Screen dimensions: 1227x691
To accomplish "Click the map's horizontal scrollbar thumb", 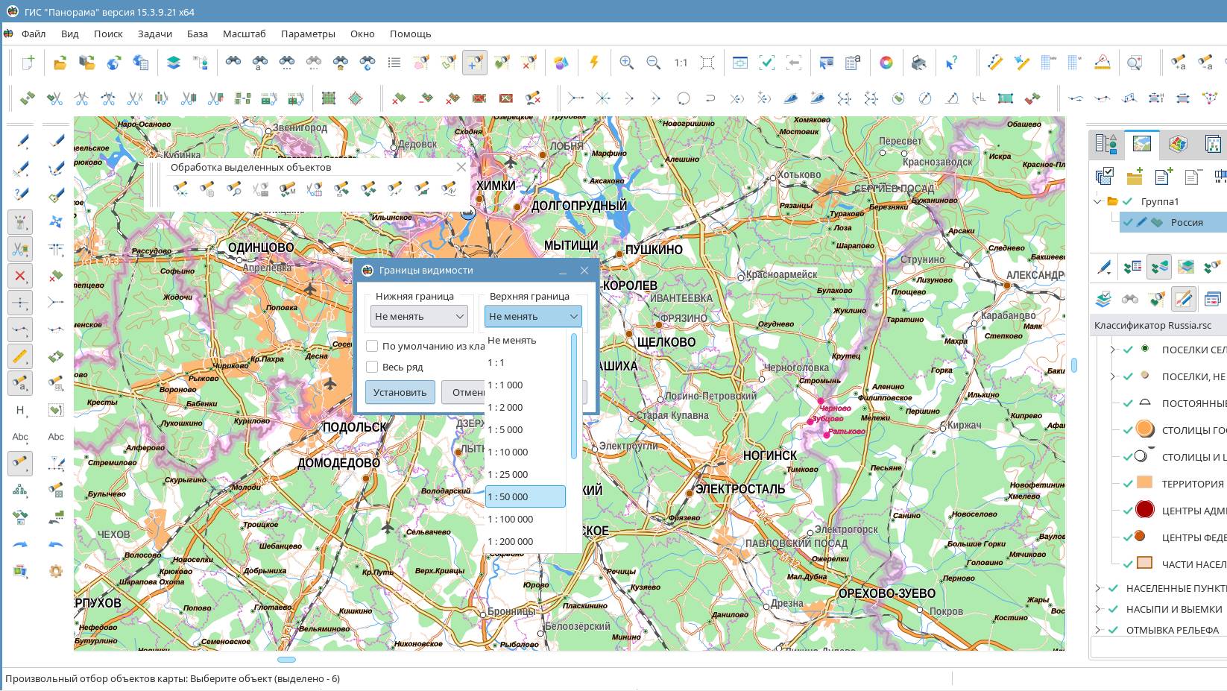I will point(286,660).
